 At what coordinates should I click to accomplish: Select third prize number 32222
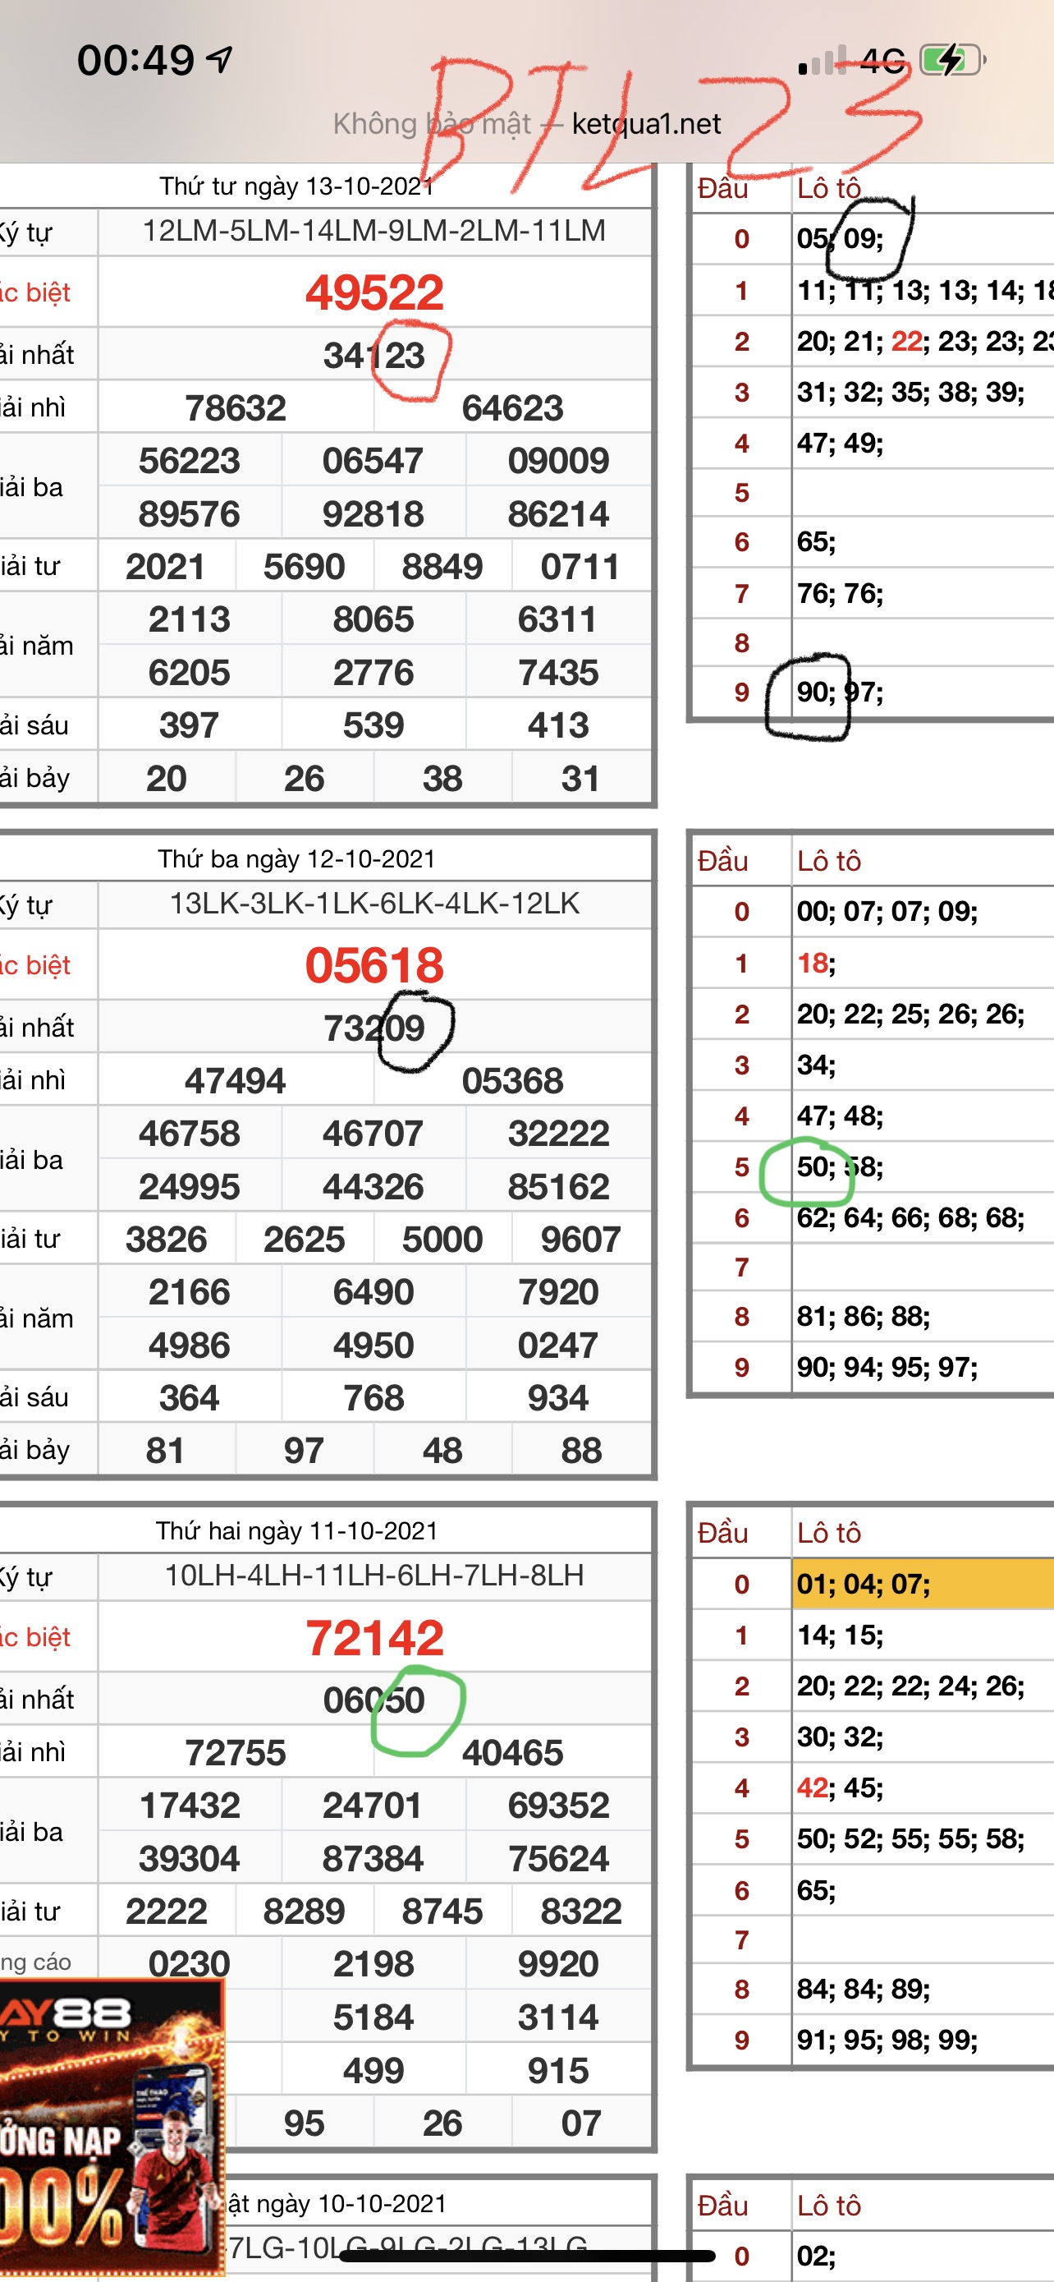(x=558, y=1133)
